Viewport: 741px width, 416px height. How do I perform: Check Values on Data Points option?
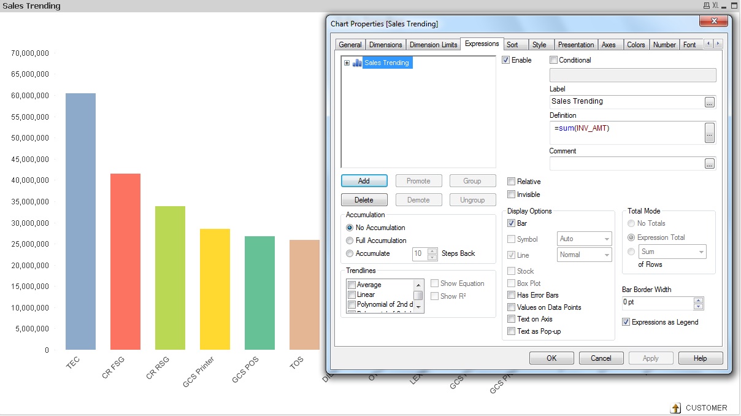coord(512,307)
